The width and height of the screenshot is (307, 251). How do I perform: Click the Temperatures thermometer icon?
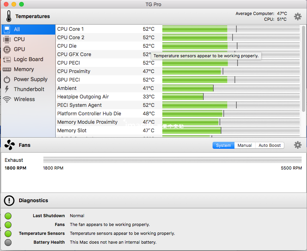coord(9,17)
